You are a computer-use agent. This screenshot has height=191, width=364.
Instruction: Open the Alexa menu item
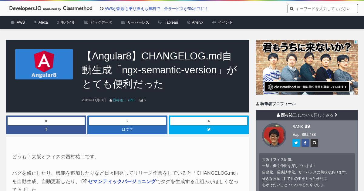(x=41, y=22)
